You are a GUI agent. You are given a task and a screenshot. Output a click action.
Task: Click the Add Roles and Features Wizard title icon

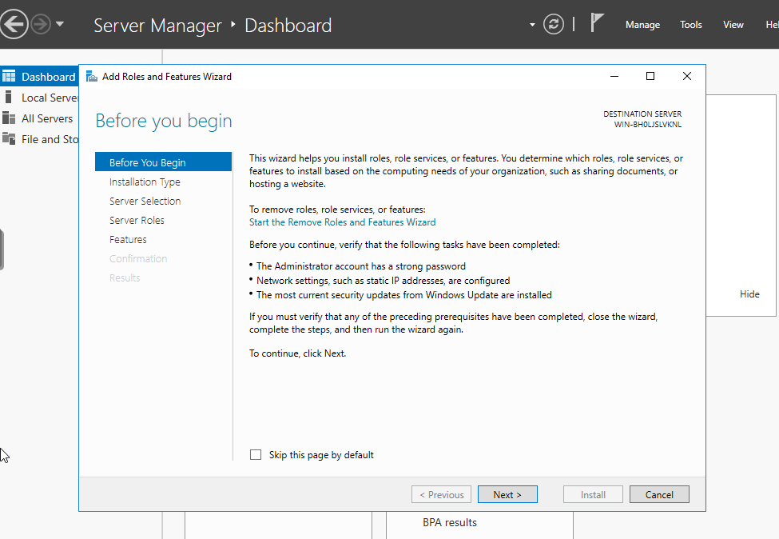tap(91, 76)
